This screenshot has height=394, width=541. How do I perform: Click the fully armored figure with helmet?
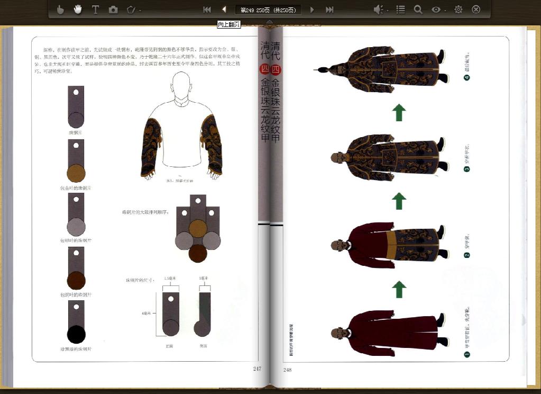[x=380, y=70]
